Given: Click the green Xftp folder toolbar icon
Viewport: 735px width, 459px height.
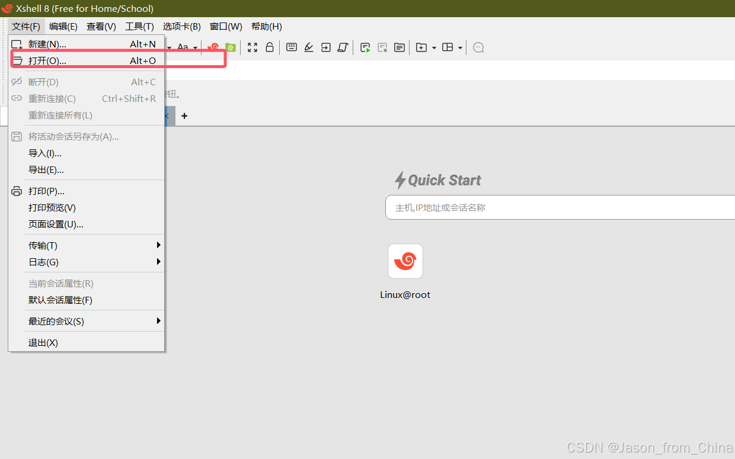Looking at the screenshot, I should tap(230, 47).
